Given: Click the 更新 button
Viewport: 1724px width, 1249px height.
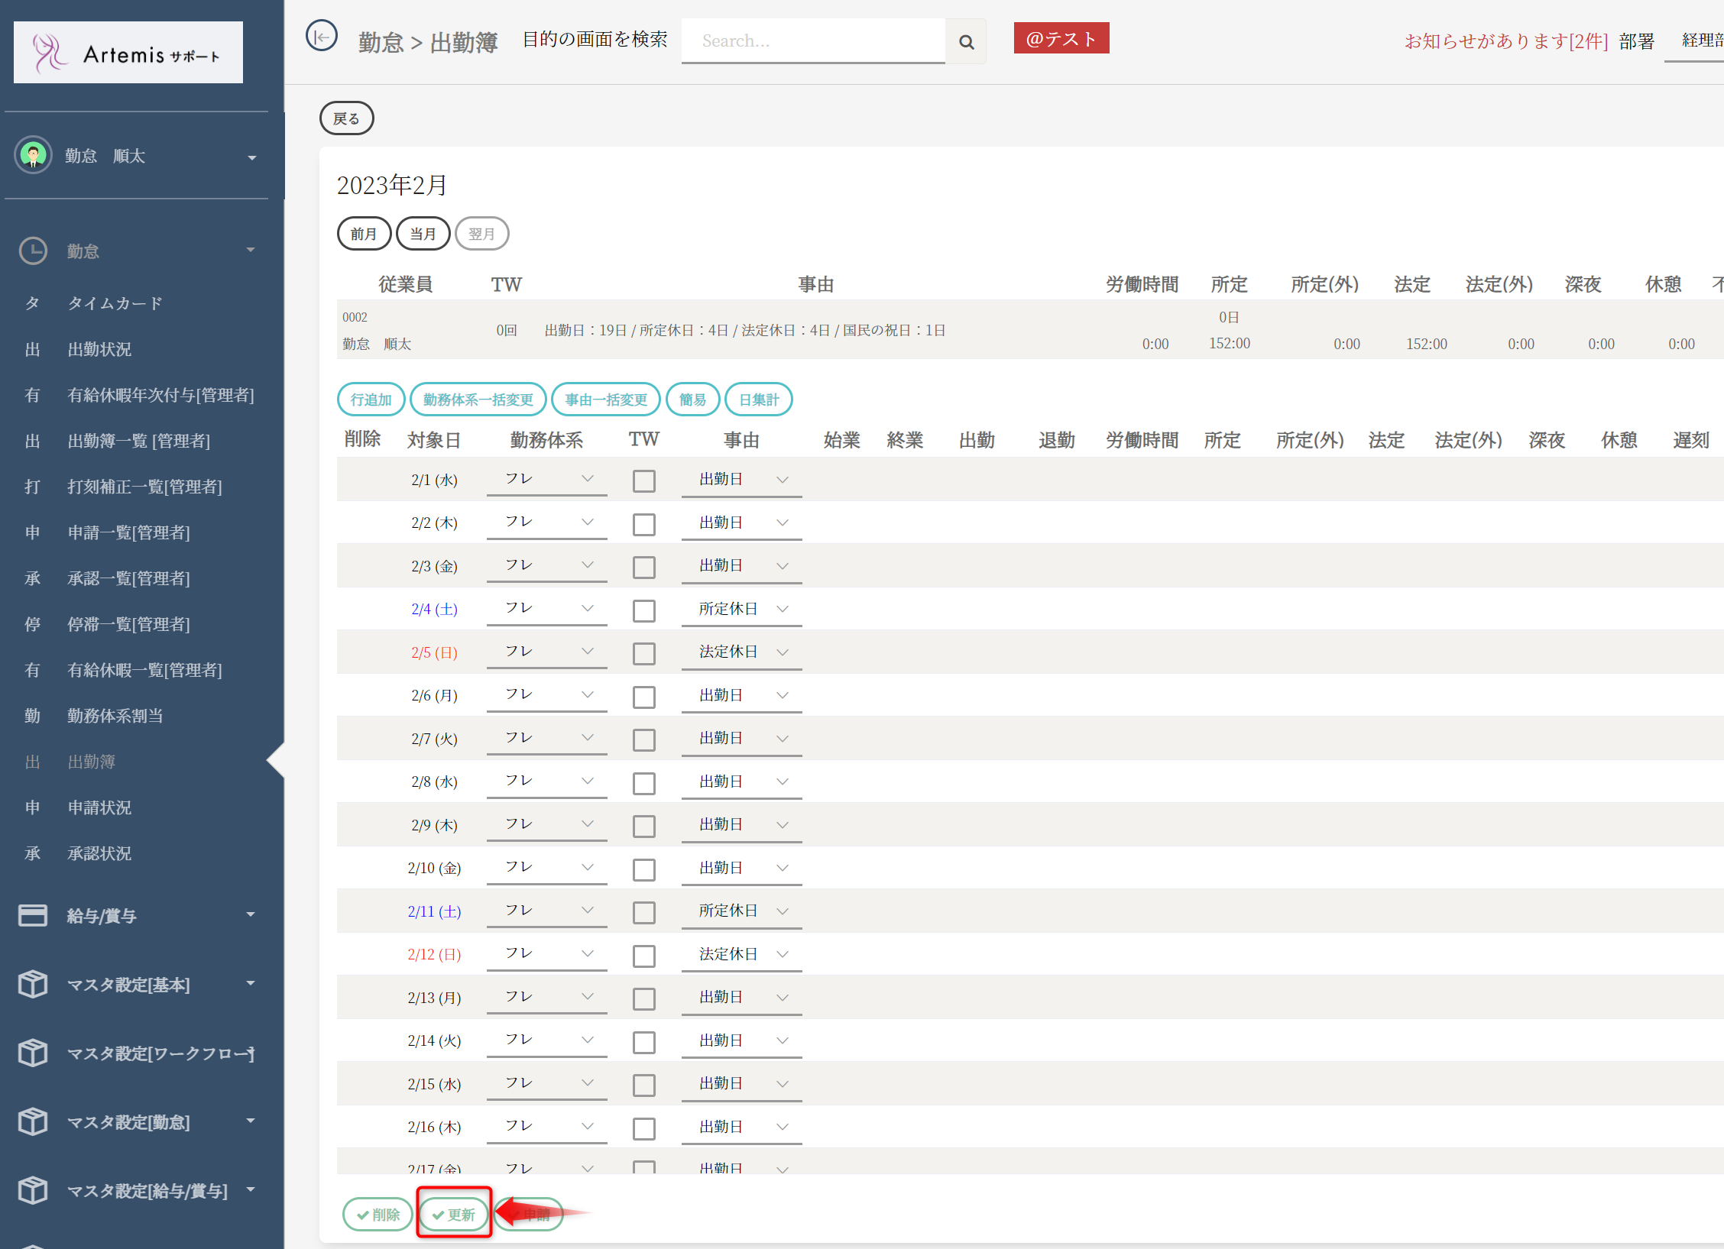Looking at the screenshot, I should pos(454,1214).
